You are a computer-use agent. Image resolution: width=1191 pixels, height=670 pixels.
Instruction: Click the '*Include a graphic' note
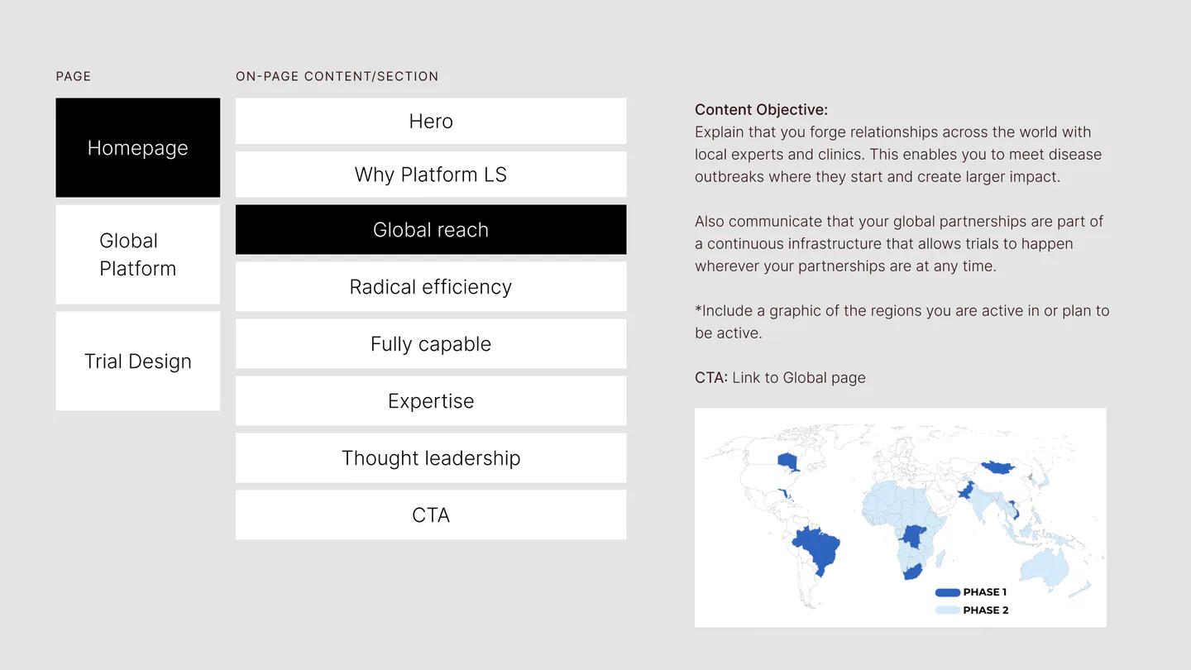coord(902,322)
